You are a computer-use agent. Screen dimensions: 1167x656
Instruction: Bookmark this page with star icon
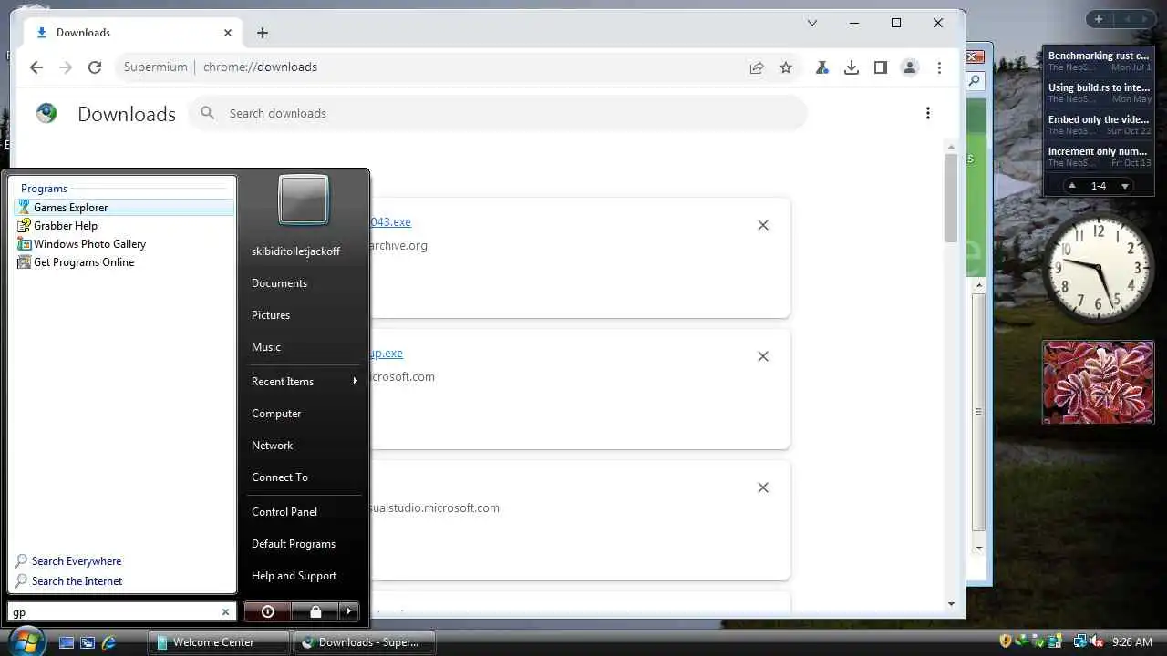coord(786,67)
